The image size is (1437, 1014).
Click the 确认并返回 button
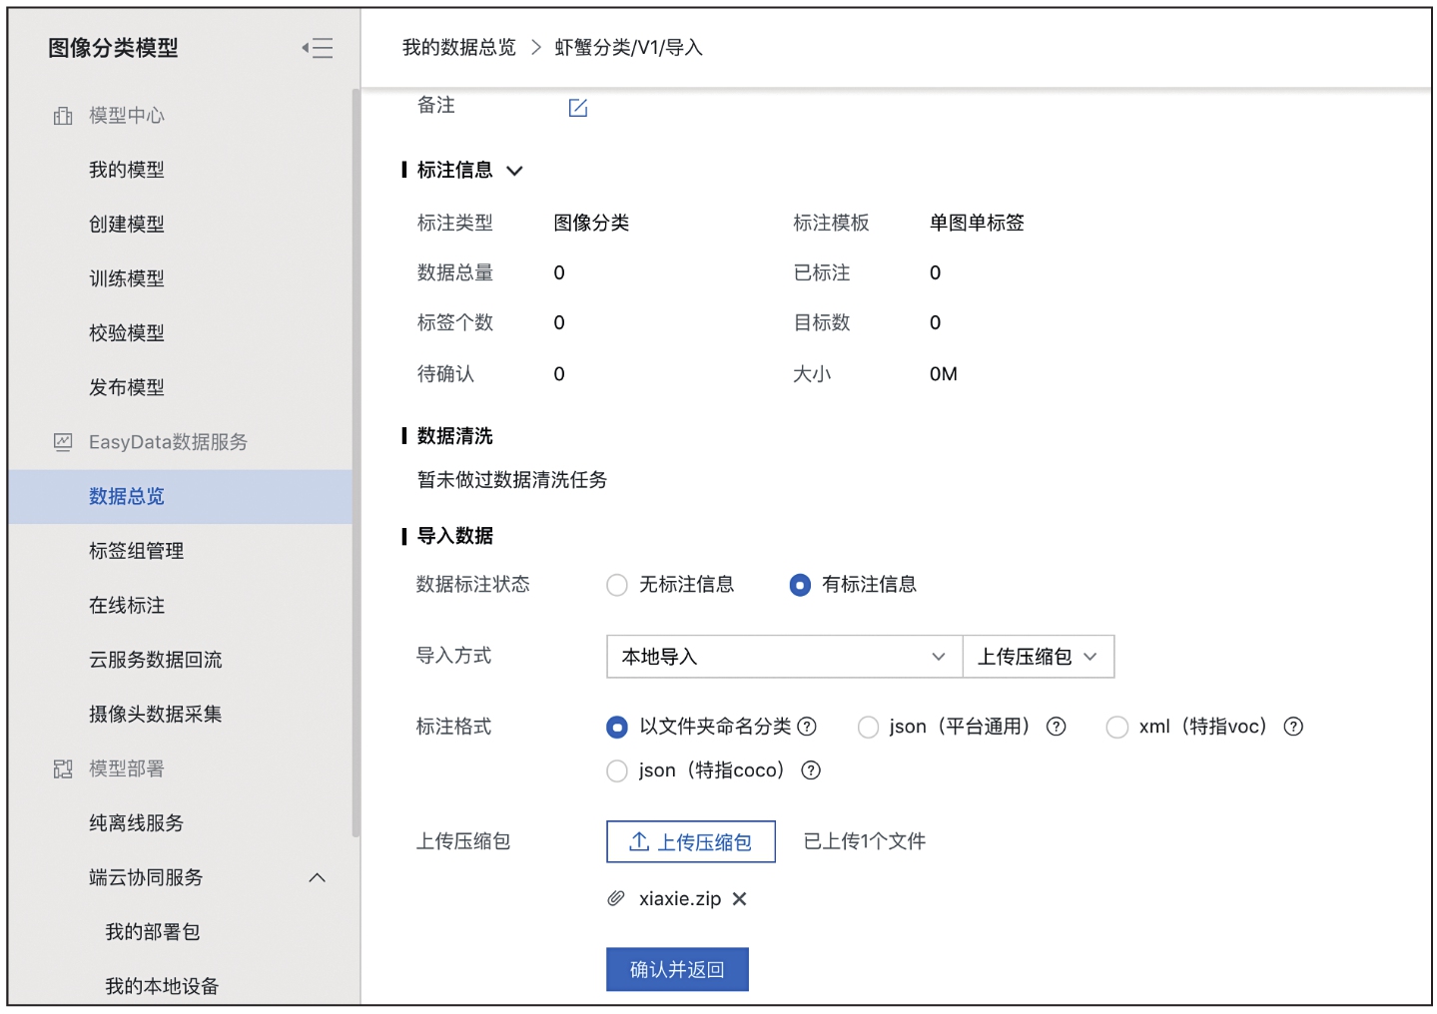tap(677, 970)
